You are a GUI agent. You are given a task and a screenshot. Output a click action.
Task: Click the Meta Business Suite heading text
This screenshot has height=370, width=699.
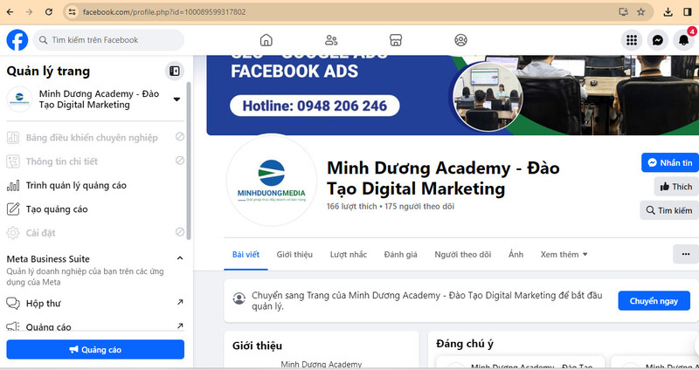click(x=48, y=259)
